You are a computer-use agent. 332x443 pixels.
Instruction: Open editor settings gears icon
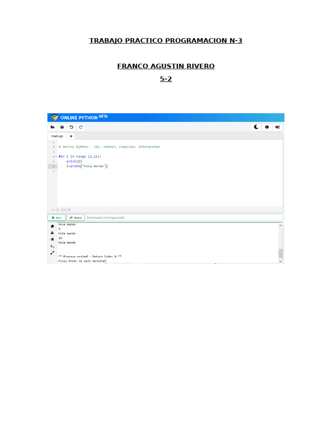pos(278,127)
